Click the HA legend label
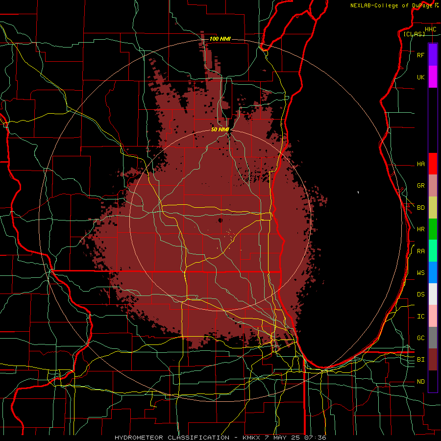Viewport: 441px width, 441px height. click(x=420, y=164)
